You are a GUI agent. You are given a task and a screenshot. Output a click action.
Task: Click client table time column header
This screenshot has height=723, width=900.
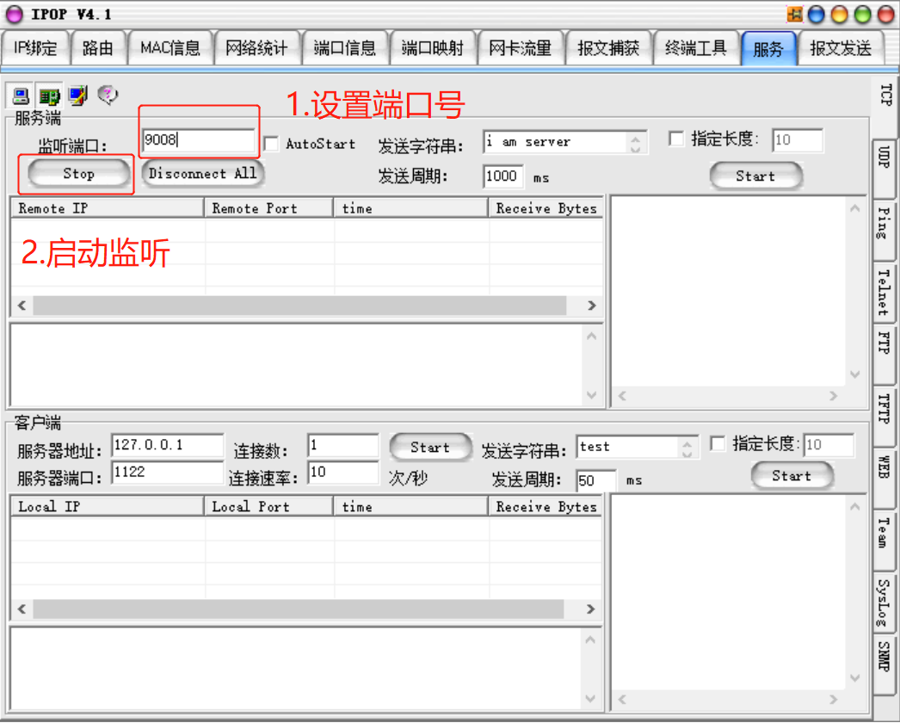click(410, 506)
